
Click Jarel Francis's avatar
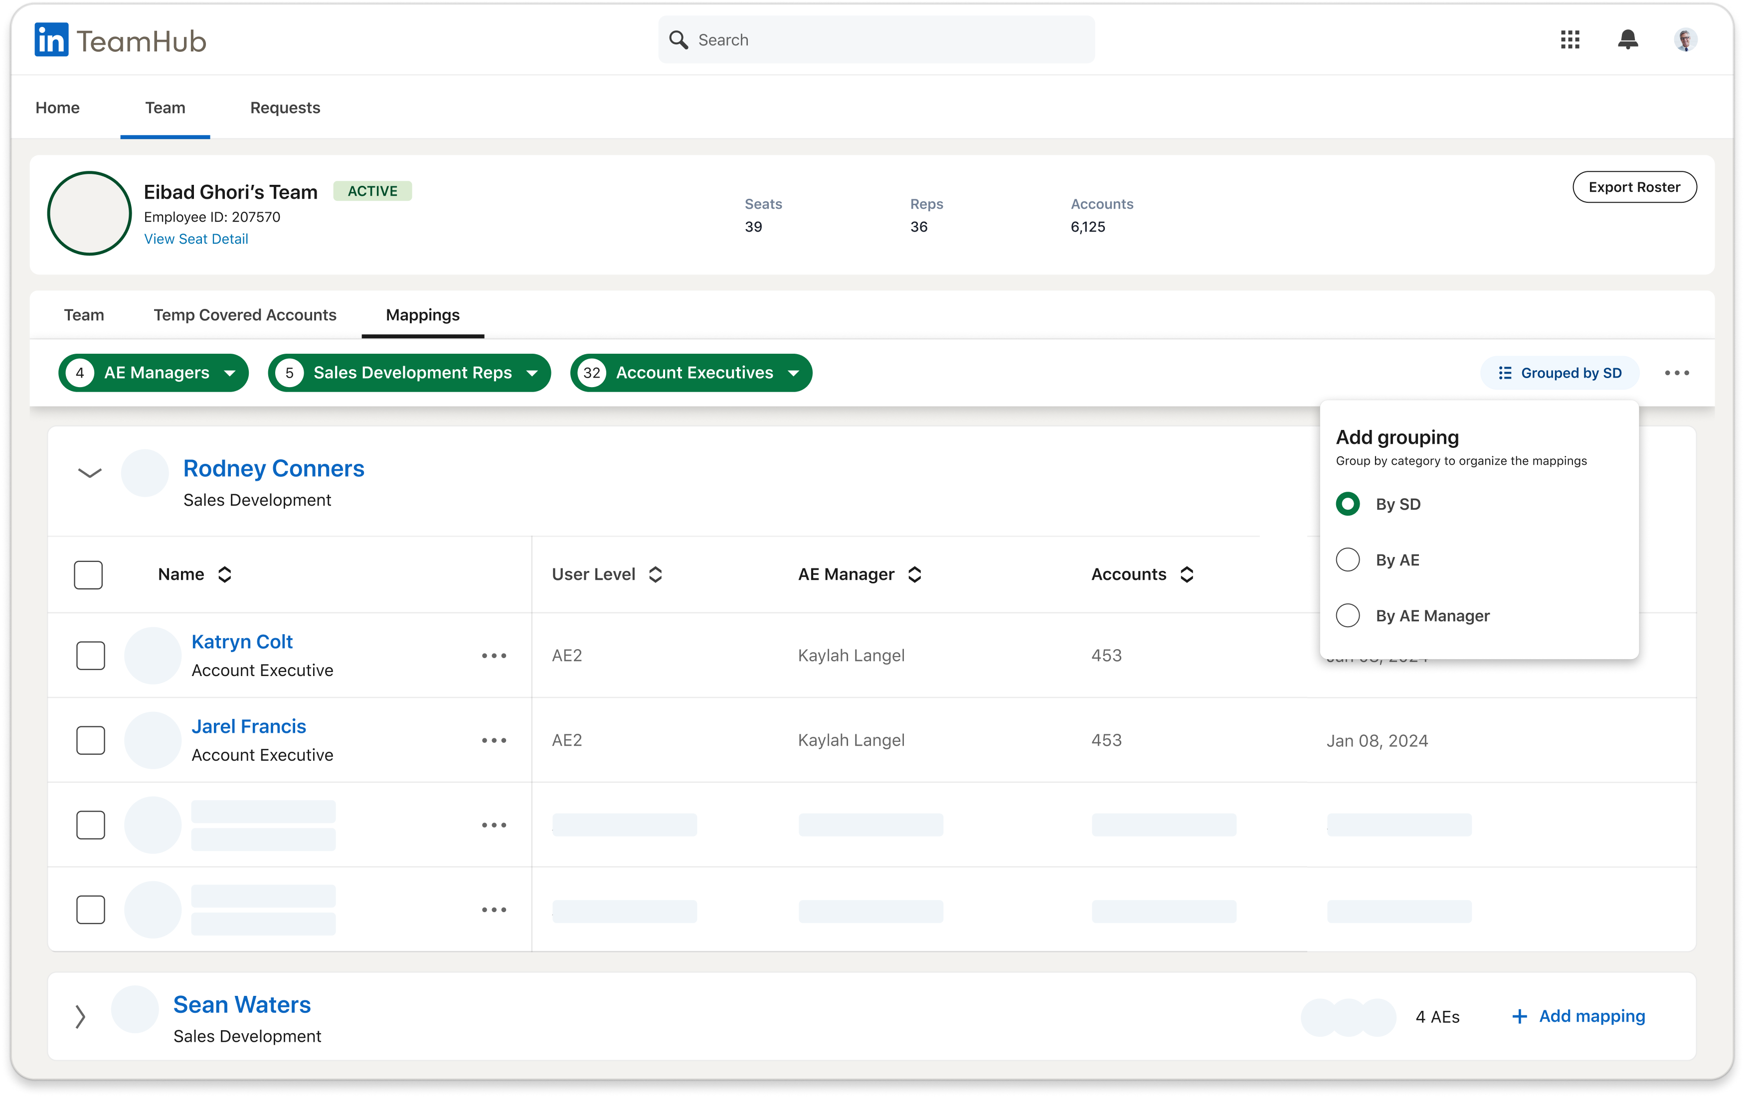(152, 740)
